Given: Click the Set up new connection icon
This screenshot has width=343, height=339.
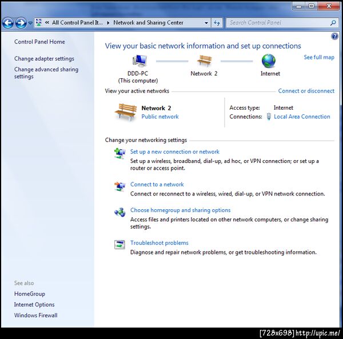Looking at the screenshot, I should point(119,153).
